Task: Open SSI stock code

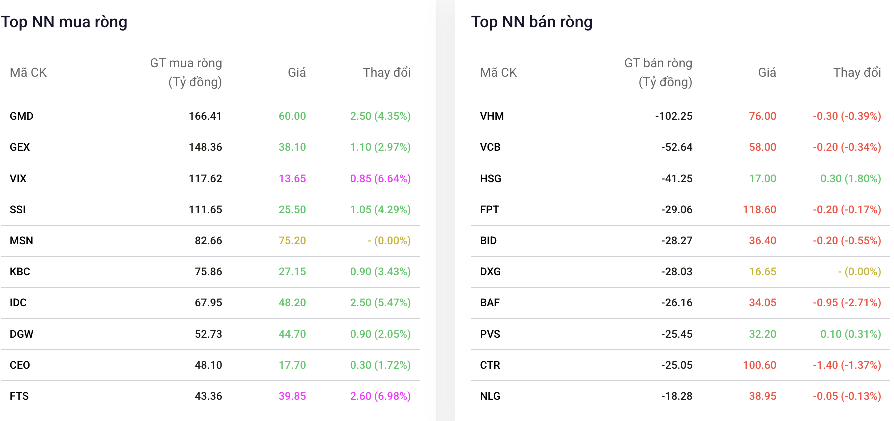Action: coord(18,210)
